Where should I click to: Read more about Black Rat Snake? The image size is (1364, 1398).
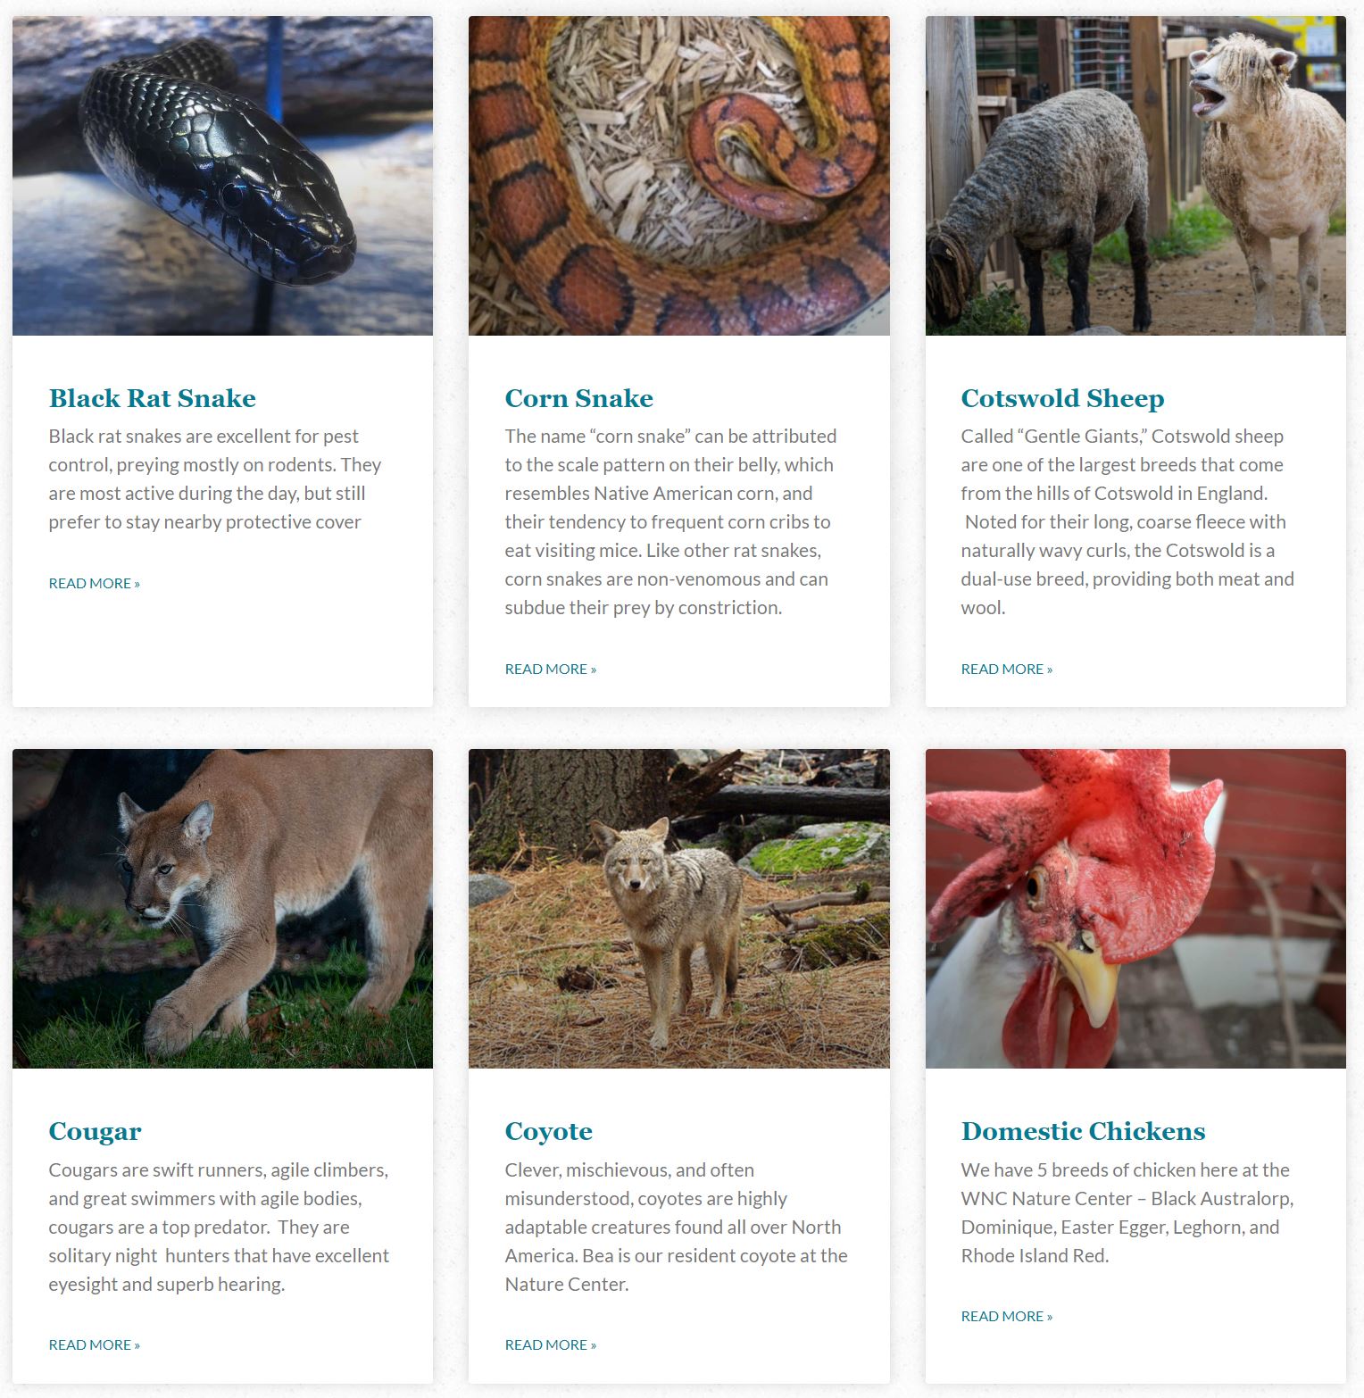coord(94,583)
